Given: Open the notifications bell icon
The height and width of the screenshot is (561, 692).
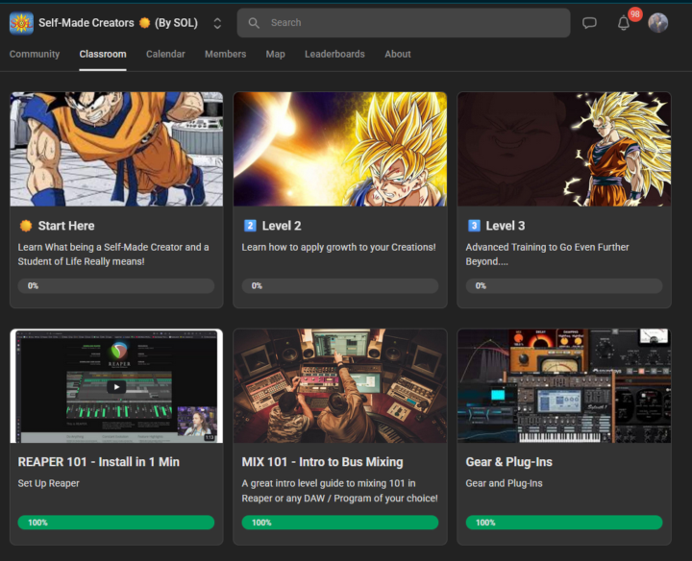Looking at the screenshot, I should 624,23.
